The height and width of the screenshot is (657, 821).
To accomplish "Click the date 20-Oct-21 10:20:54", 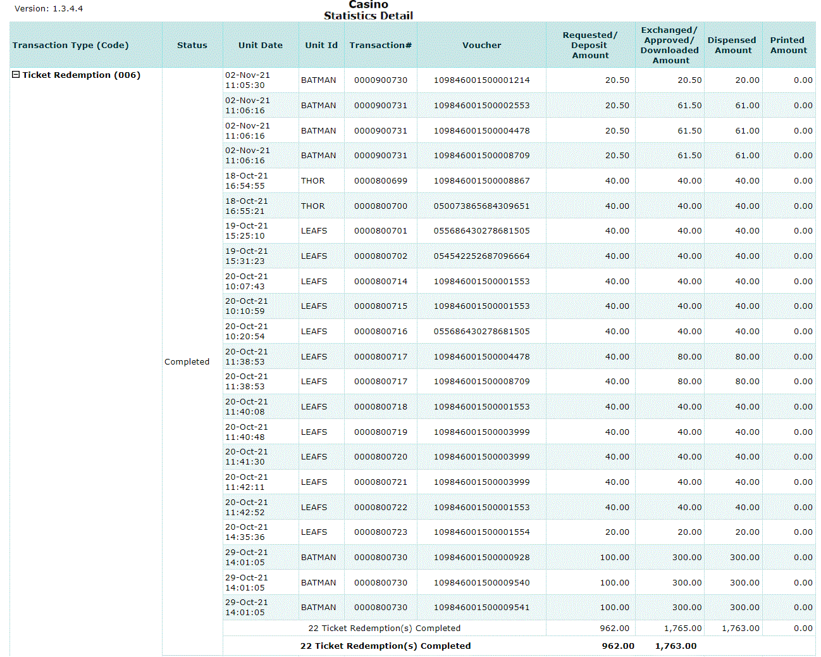I will click(x=247, y=332).
